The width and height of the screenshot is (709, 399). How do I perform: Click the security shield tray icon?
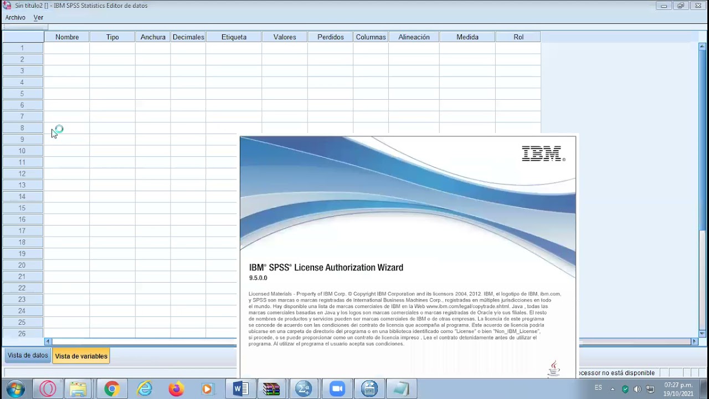625,389
